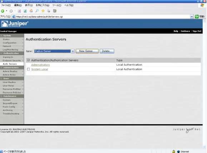207x153 pixels.
Task: Open the Home page icon
Action: (x=31, y=11)
